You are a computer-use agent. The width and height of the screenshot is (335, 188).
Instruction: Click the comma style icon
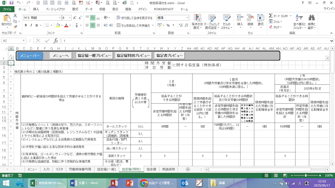pos(174,25)
